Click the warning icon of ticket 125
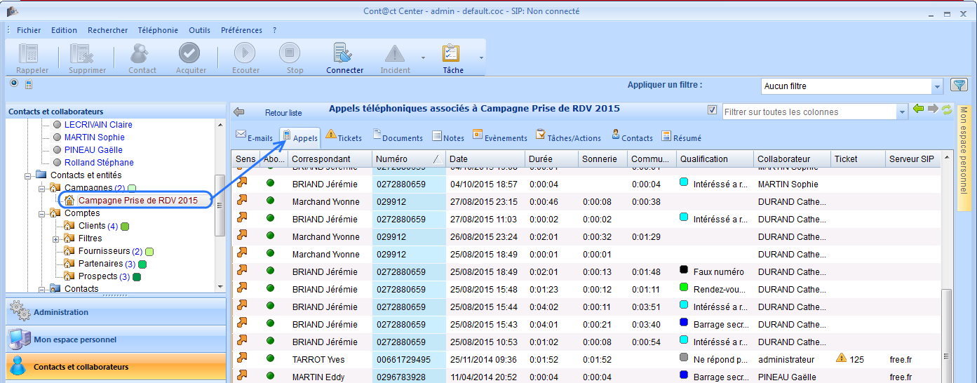The width and height of the screenshot is (977, 383). click(841, 358)
